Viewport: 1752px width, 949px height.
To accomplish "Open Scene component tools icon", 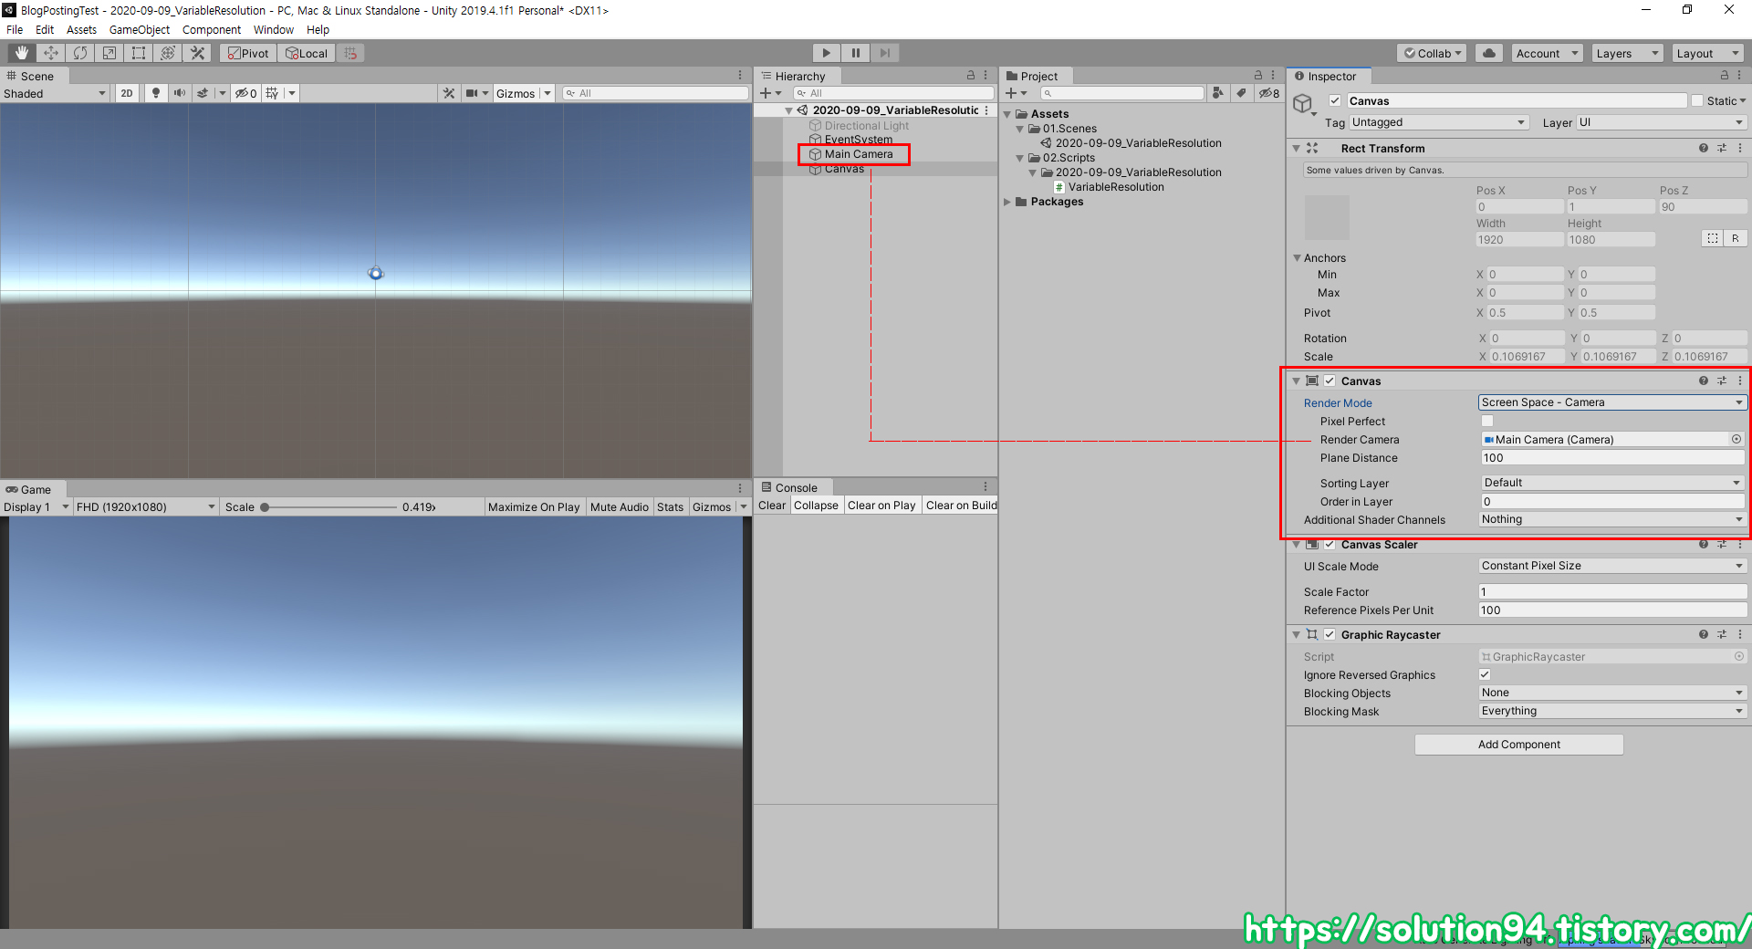I will point(449,93).
